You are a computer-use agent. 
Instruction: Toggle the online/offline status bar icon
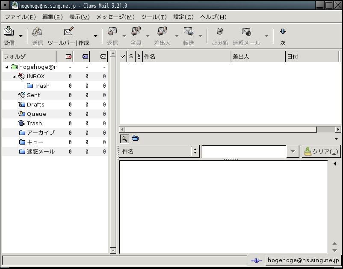[x=256, y=260]
